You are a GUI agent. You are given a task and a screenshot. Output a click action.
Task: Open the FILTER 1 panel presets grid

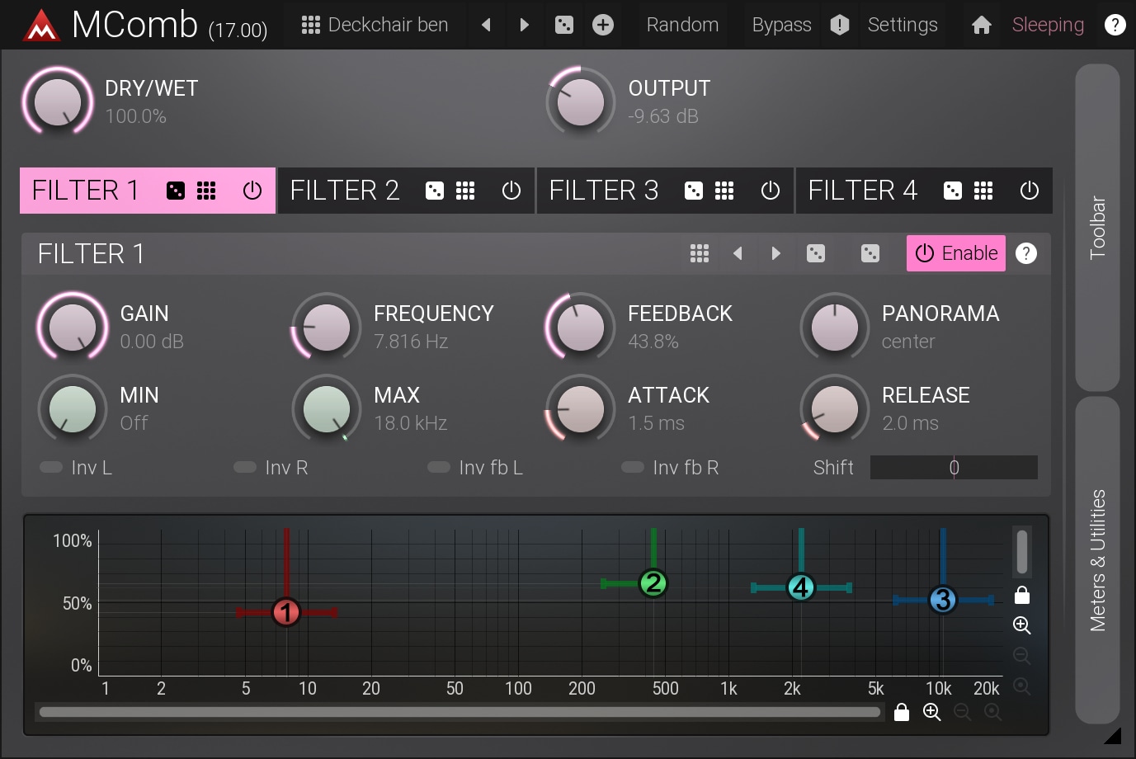700,253
